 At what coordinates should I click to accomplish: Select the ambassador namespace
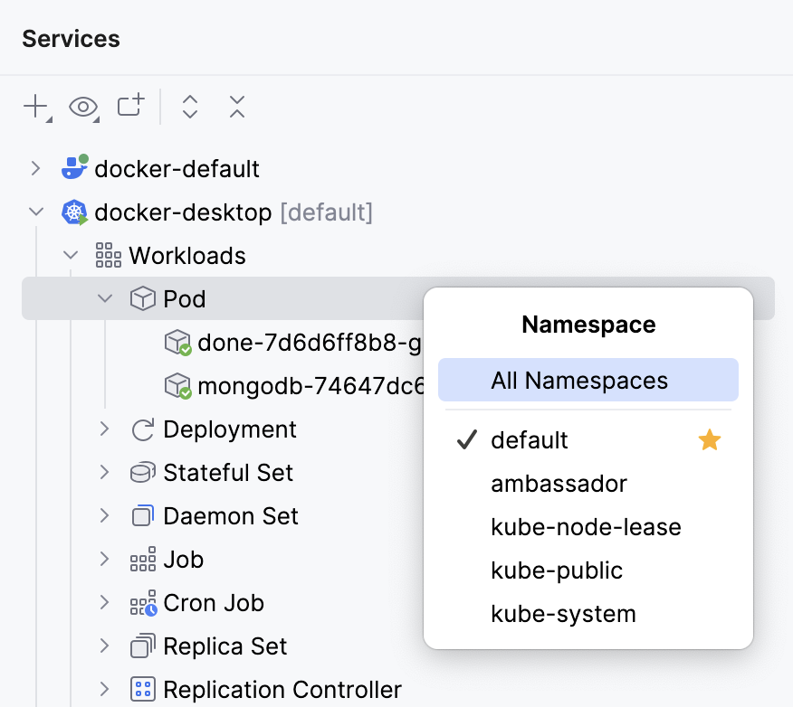point(559,484)
